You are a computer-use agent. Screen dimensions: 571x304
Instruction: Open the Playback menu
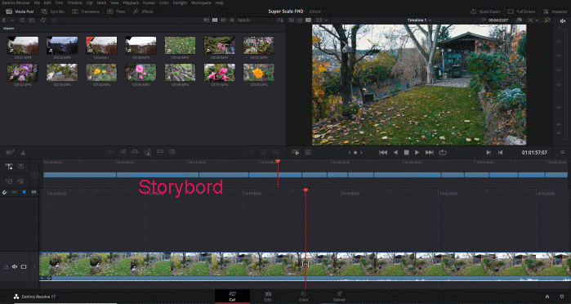pos(131,2)
